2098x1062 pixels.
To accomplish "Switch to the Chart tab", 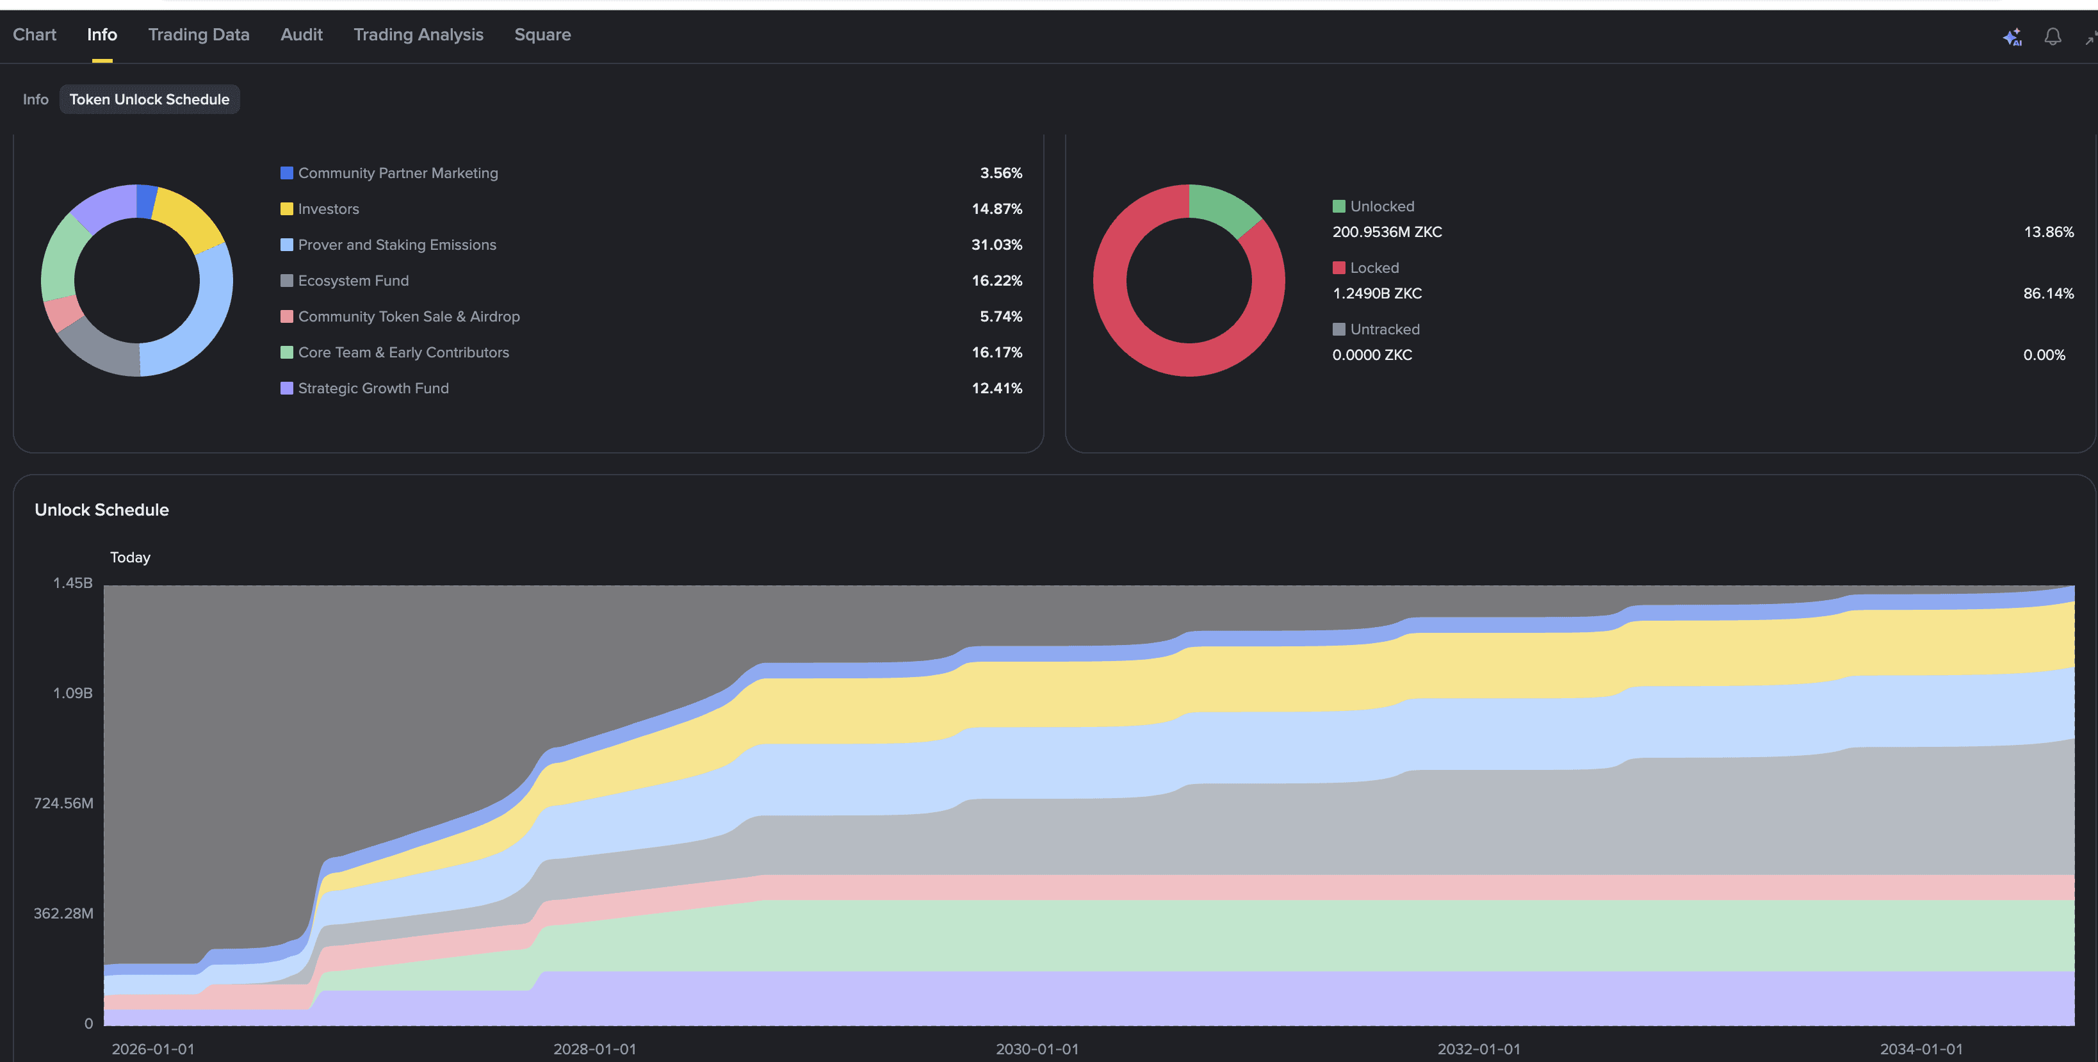I will coord(34,35).
